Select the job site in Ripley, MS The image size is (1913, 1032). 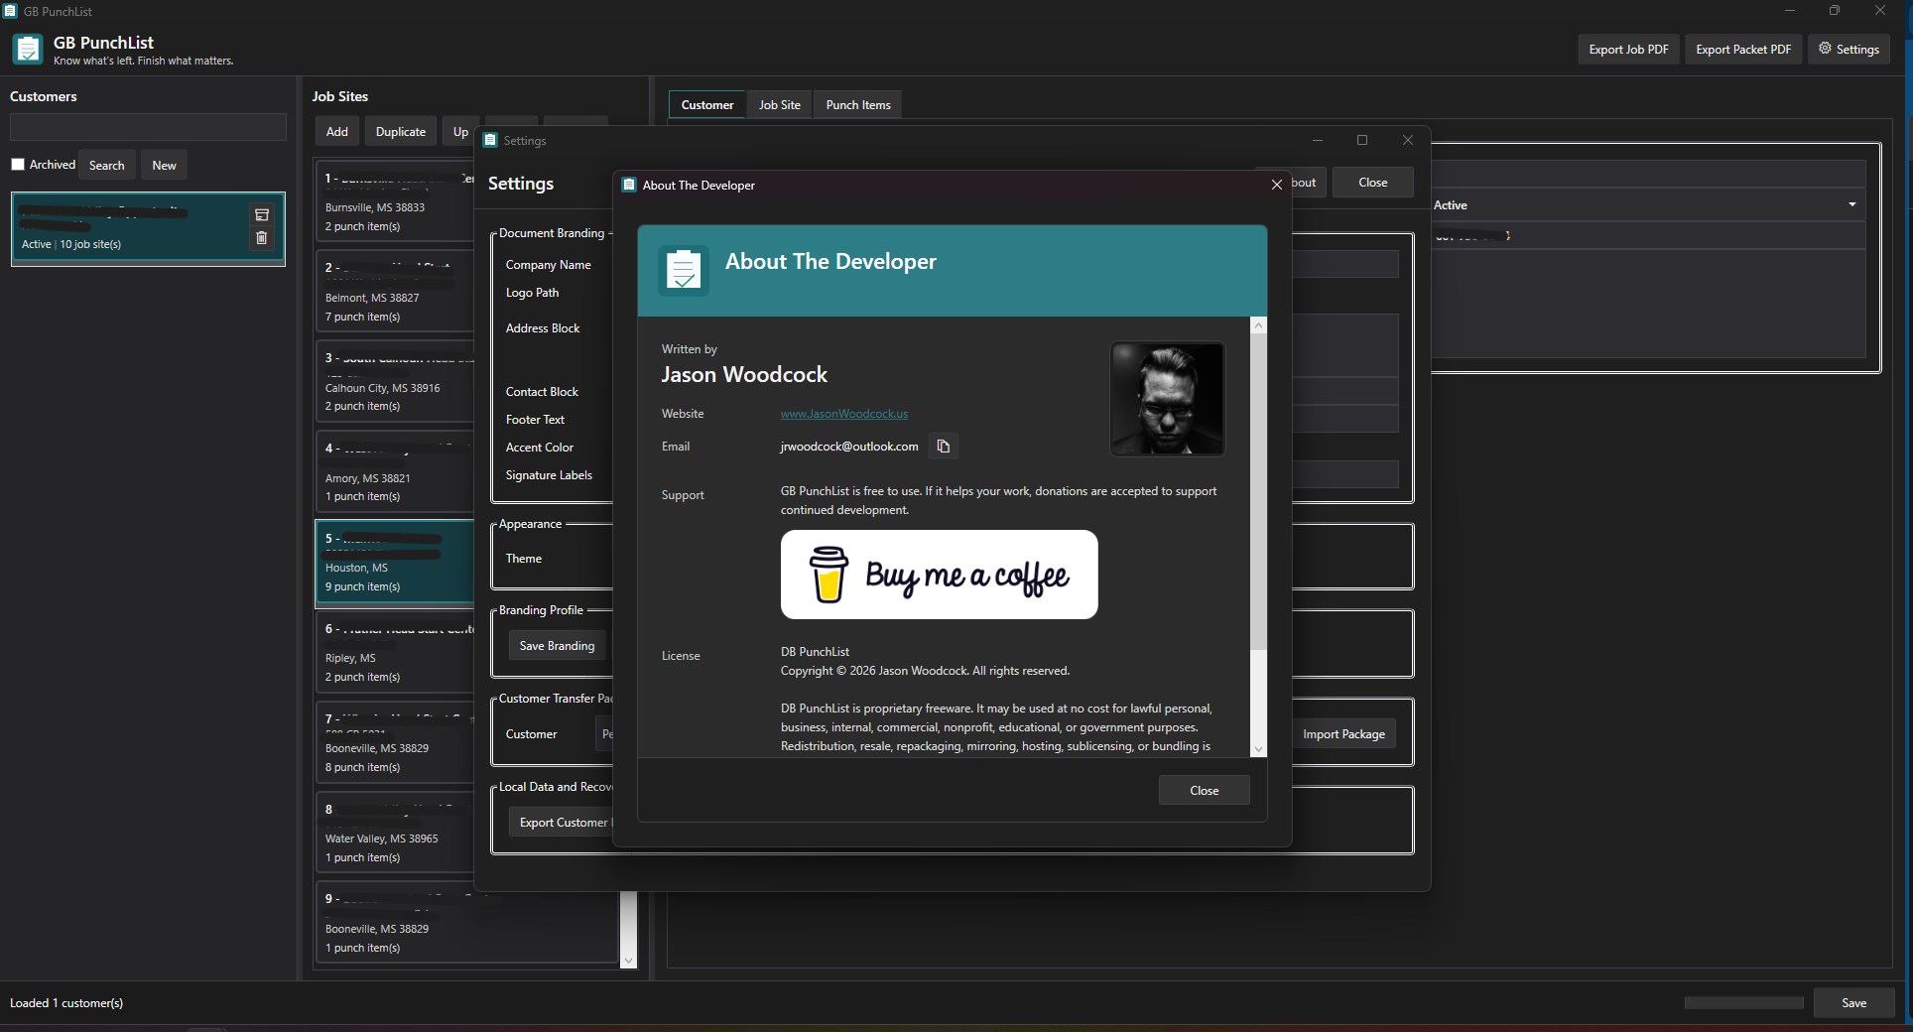tap(395, 653)
